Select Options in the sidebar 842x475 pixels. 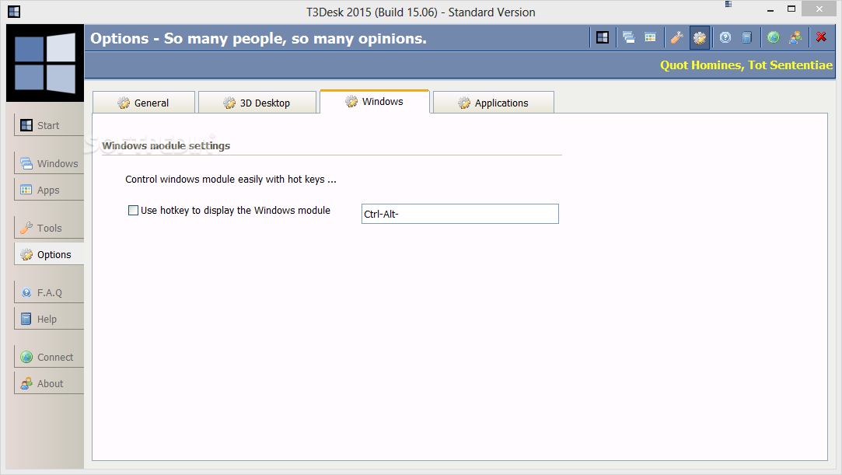[49, 254]
